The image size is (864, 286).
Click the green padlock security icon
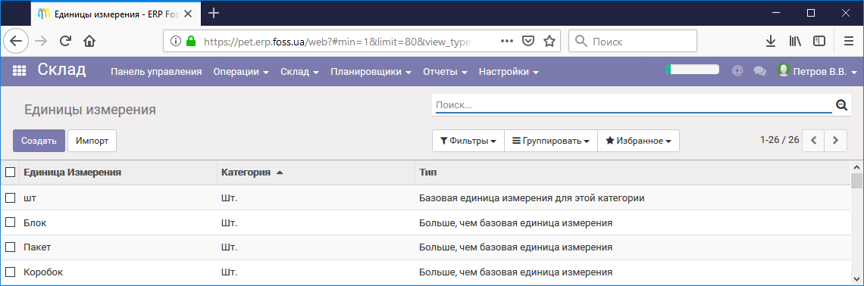[x=191, y=41]
